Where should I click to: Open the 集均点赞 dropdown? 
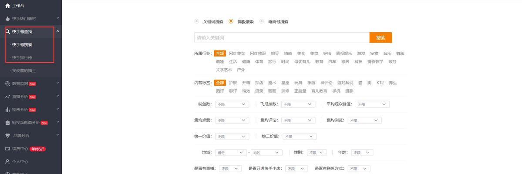(232, 120)
